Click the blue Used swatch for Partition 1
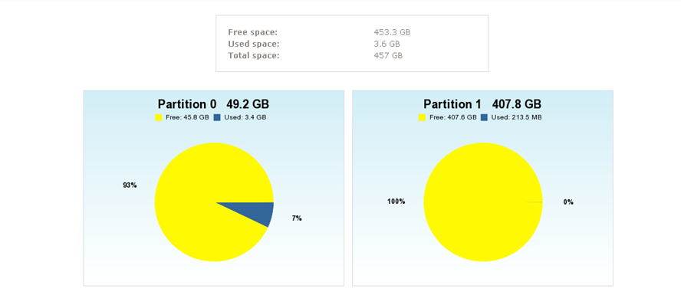The width and height of the screenshot is (681, 305). [x=484, y=117]
